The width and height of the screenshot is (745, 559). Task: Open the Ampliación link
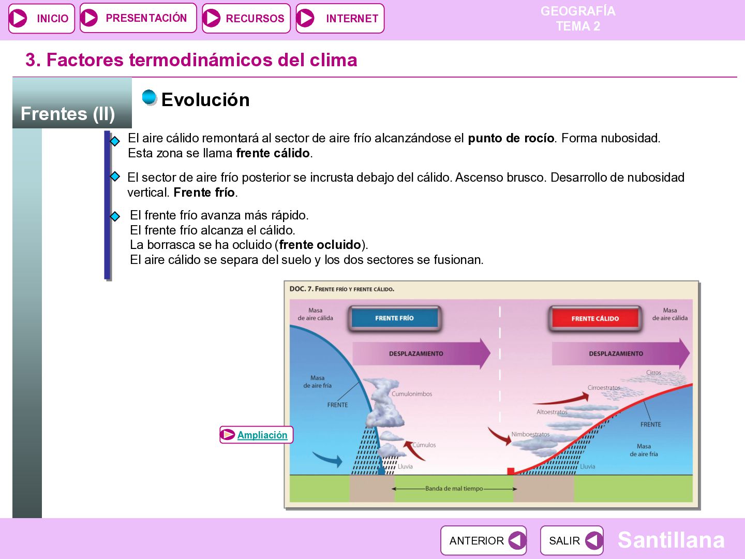(262, 435)
